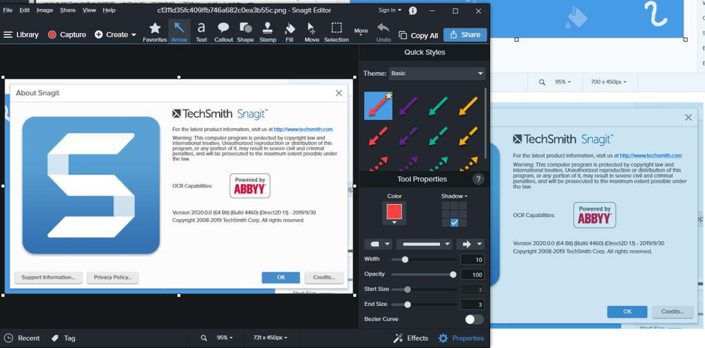Open the Sign In dropdown

coord(390,10)
